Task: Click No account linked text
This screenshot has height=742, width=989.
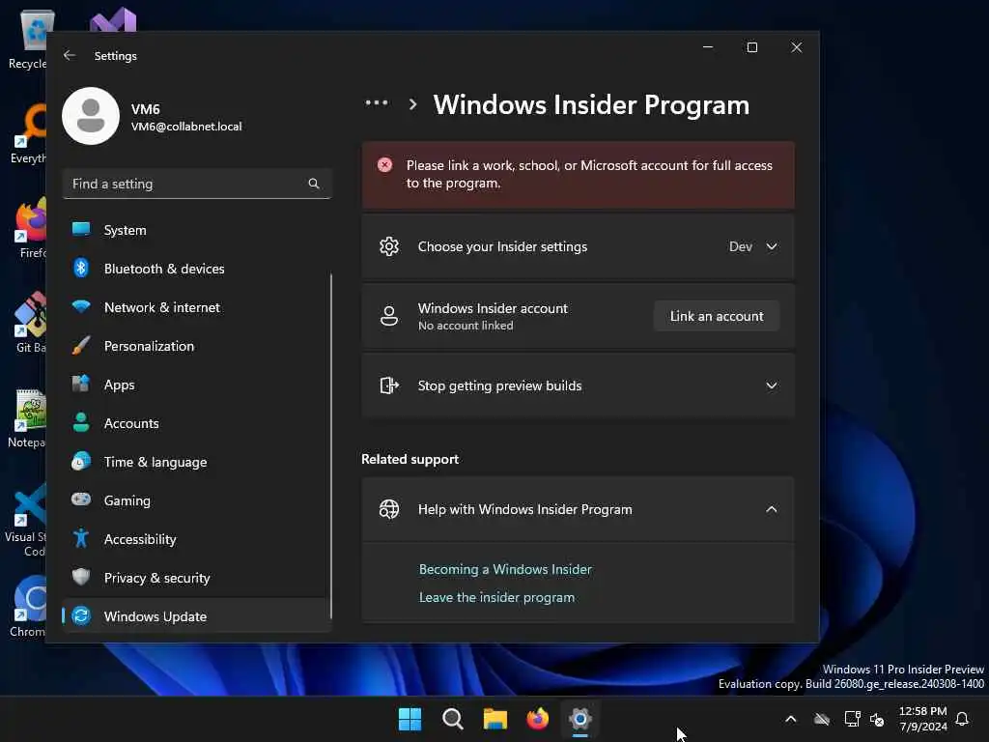Action: click(466, 326)
